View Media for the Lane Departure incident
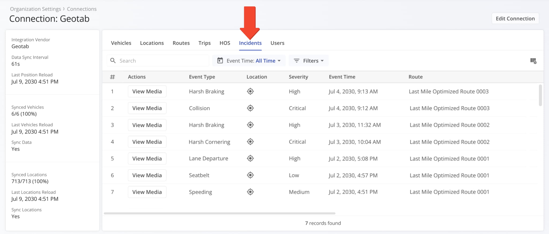Image resolution: width=549 pixels, height=234 pixels. [x=147, y=158]
